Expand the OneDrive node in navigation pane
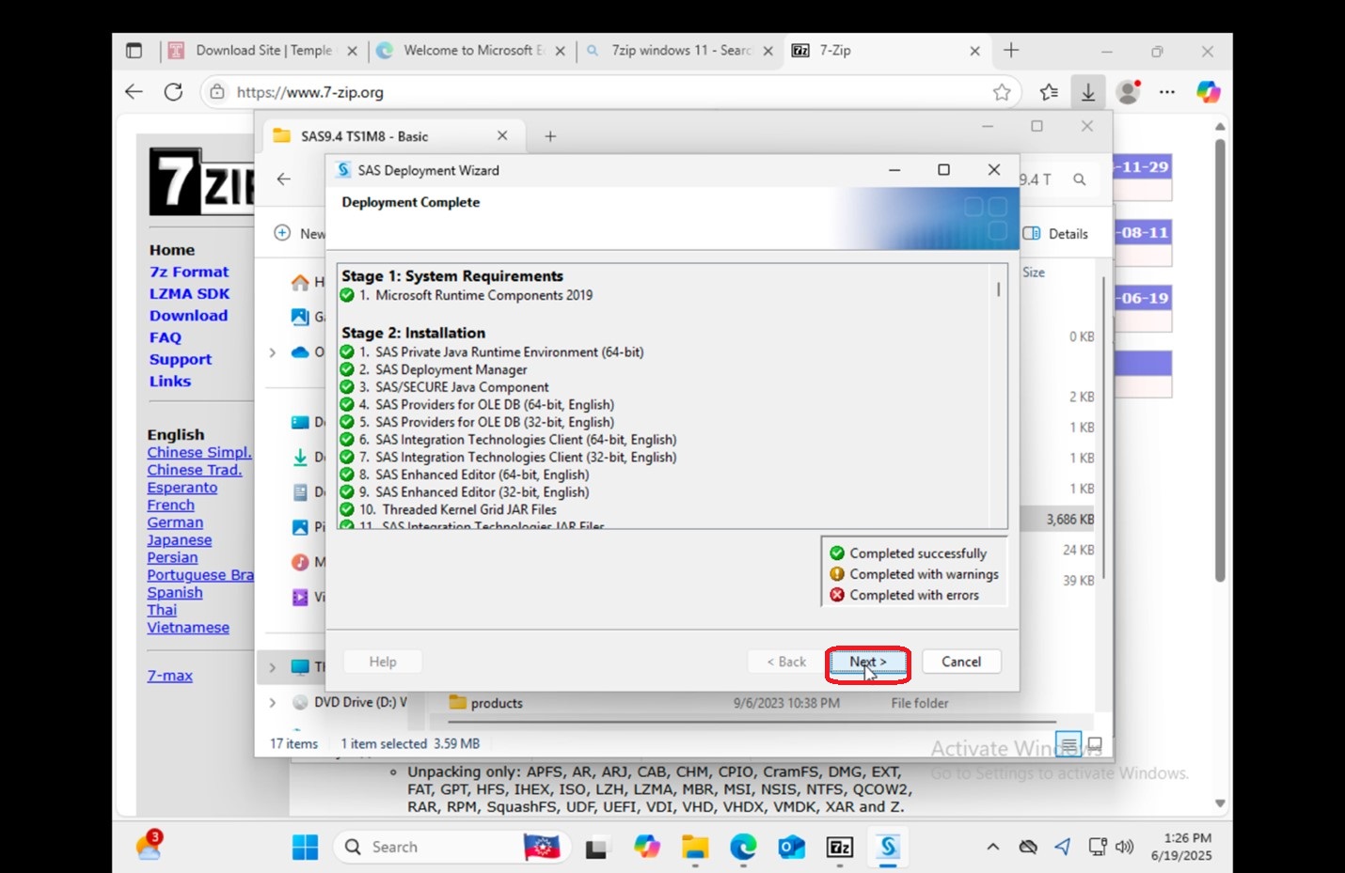 [272, 352]
